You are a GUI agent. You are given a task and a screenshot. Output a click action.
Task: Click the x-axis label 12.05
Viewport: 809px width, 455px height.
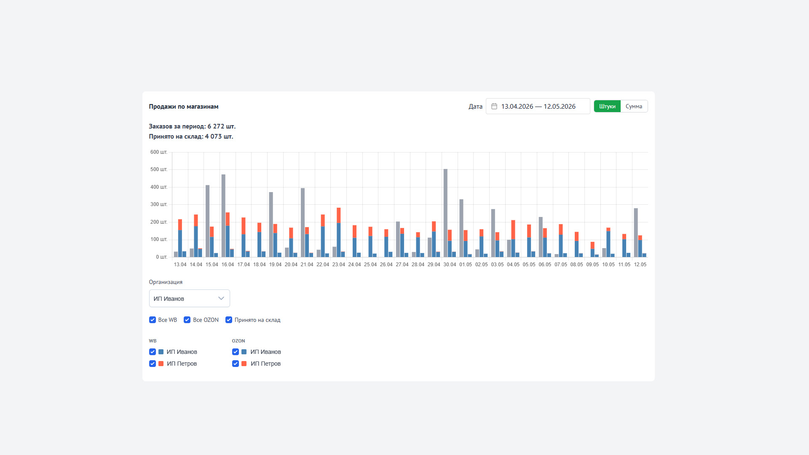pos(640,265)
